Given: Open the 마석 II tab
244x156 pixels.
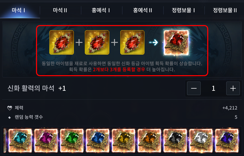Looking at the screenshot, I should tap(60, 10).
